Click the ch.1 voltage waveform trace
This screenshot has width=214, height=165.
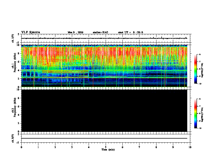pos(104,38)
